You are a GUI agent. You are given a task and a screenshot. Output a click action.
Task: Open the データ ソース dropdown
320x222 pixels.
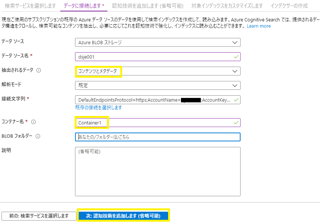pos(157,42)
